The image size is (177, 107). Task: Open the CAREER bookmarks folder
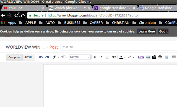(93, 23)
